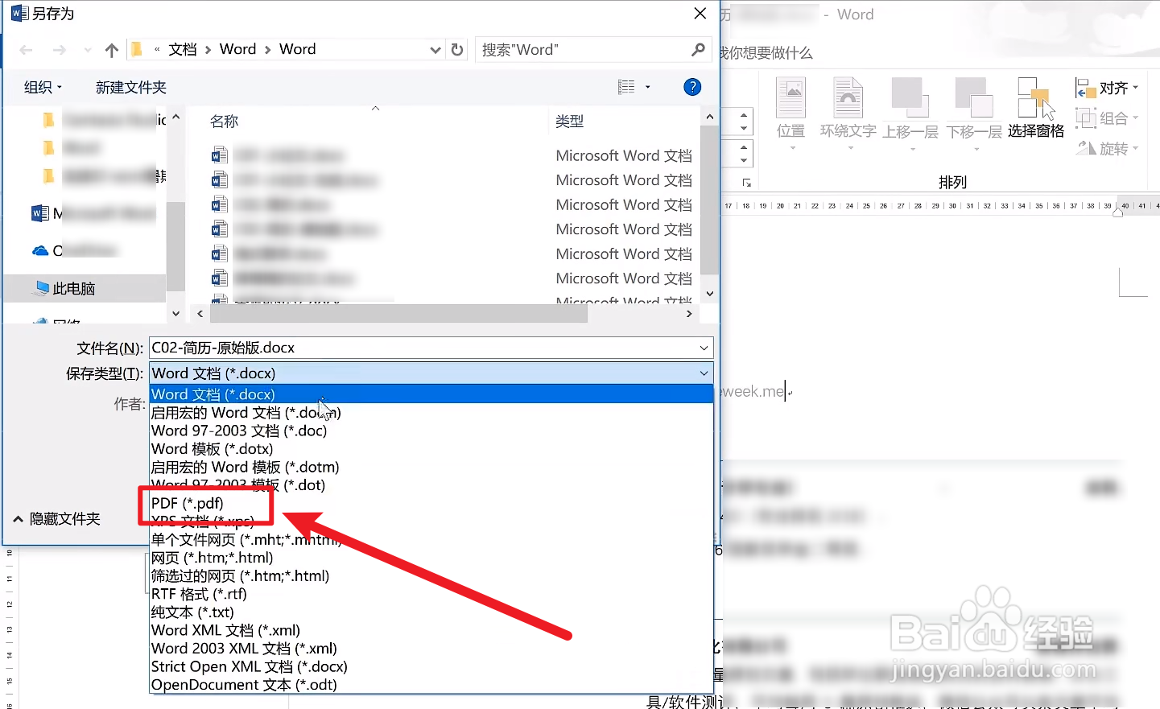
Task: Refresh the folder view
Action: 457,49
